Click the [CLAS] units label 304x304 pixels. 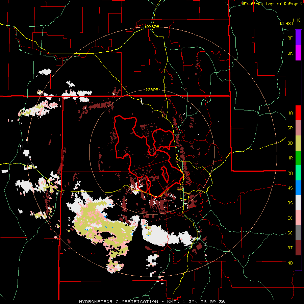pyautogui.click(x=285, y=23)
